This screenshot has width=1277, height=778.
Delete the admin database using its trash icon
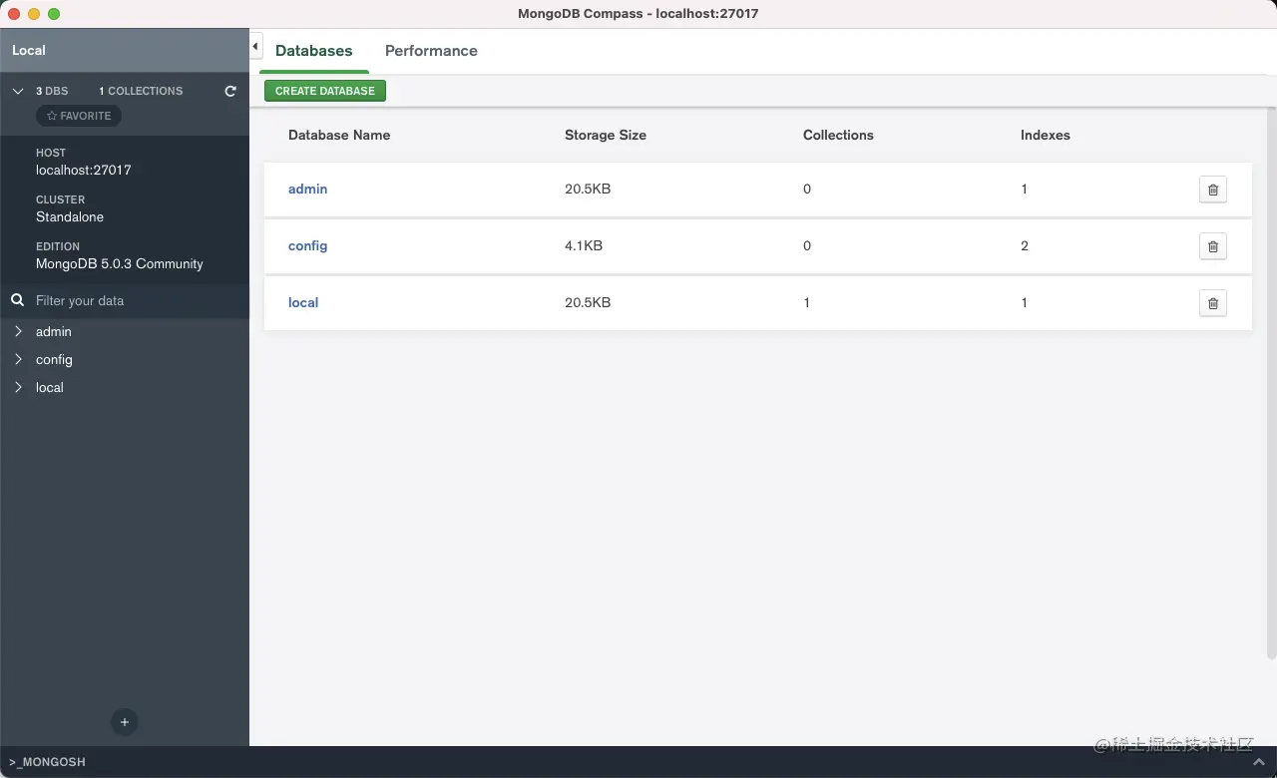1213,190
